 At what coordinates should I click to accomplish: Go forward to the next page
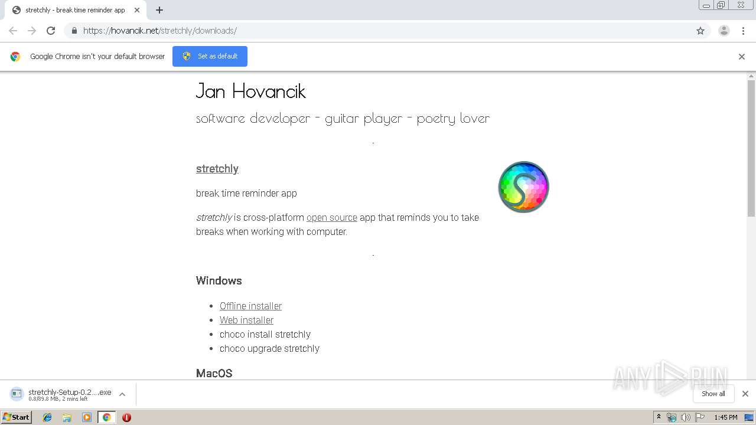pos(32,31)
